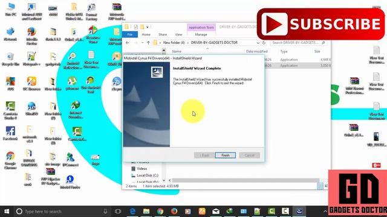Select the µTorrent desktop shortcut
Viewport: 387px width, 217px height.
tap(72, 84)
